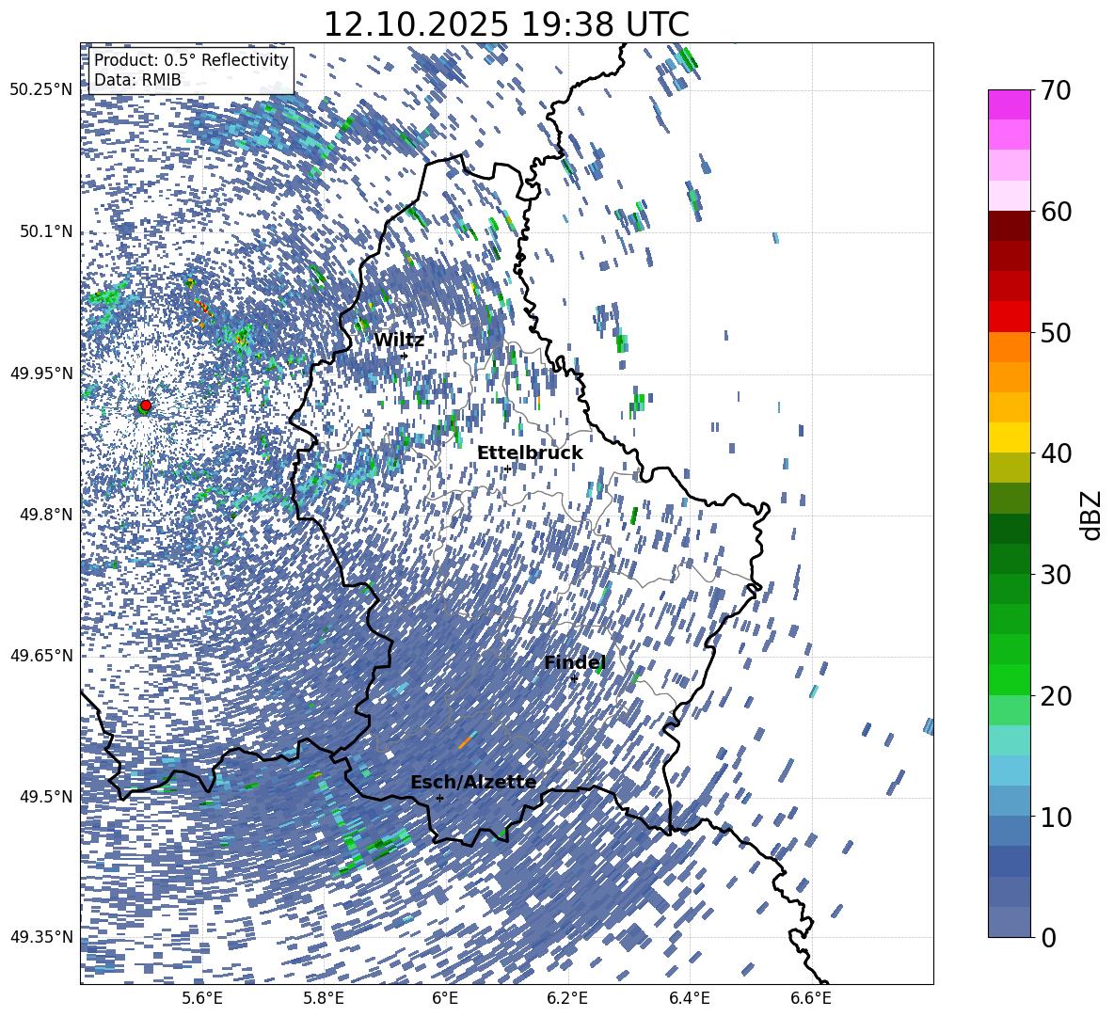1114x1017 pixels.
Task: Click the colorbar tick label 30
Action: (x=1056, y=575)
